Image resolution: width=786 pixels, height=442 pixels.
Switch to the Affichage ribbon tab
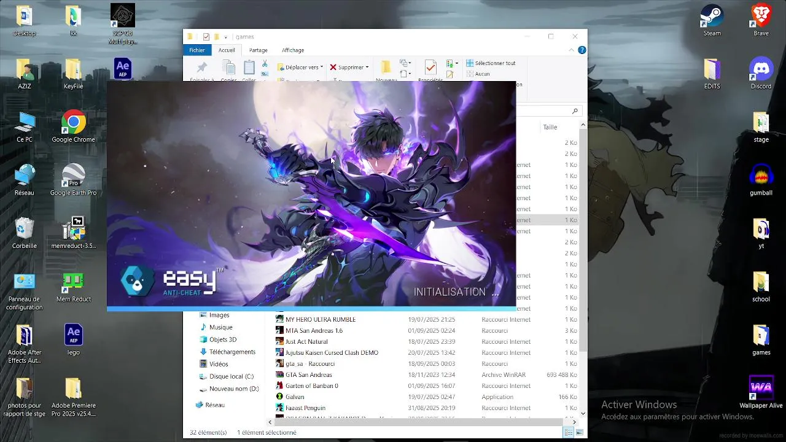[x=293, y=50]
